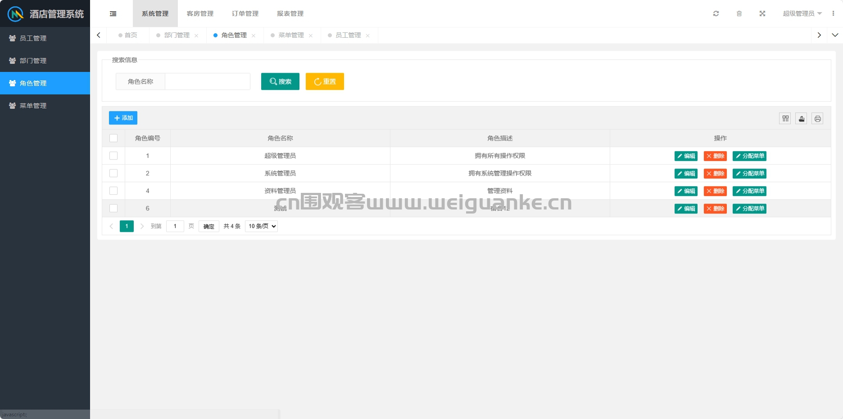Open 菜单管理 in the sidebar

pyautogui.click(x=45, y=106)
